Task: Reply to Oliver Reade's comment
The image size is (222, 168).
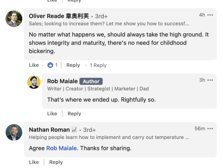Action: pyautogui.click(x=73, y=65)
